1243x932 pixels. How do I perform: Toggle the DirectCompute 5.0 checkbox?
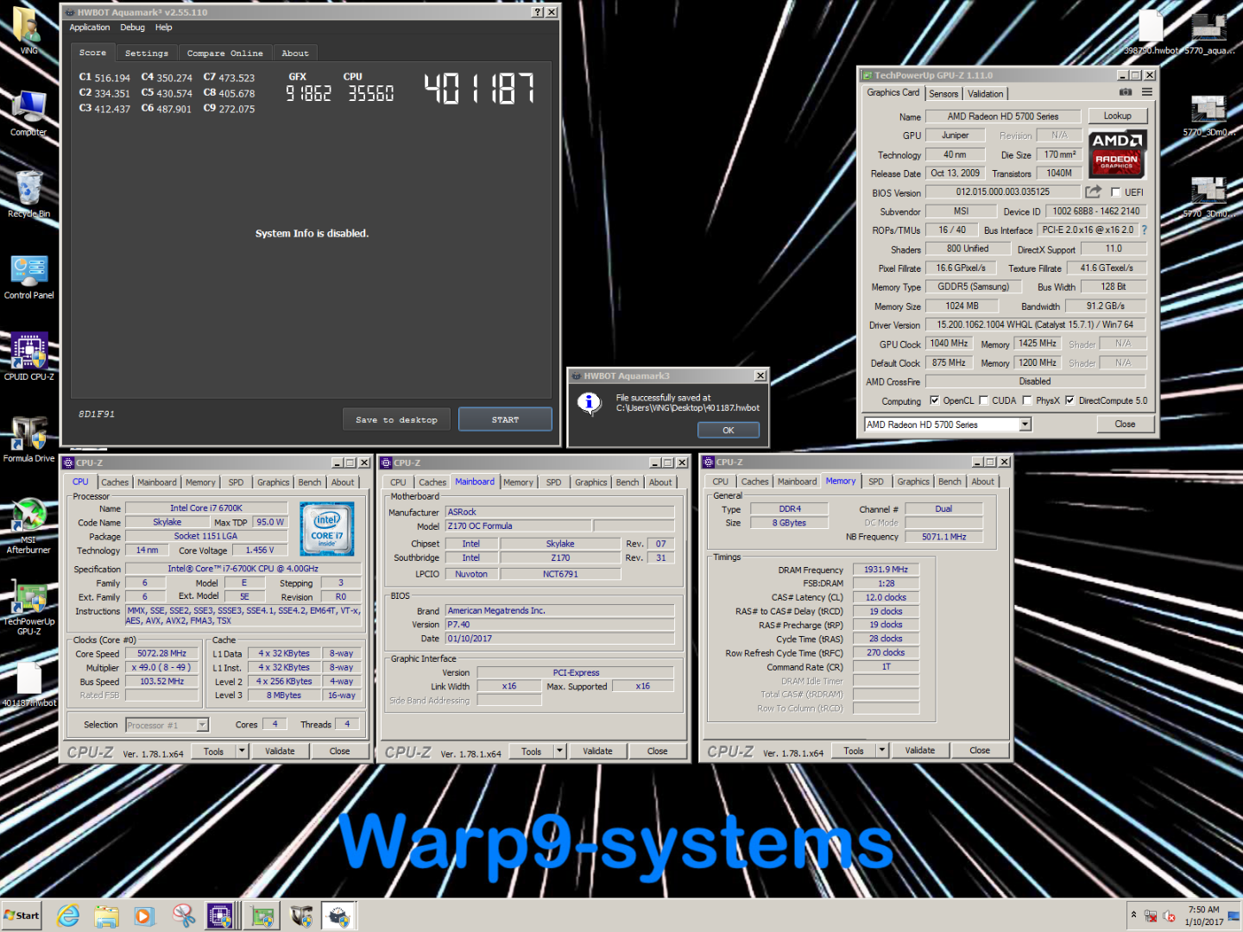click(x=1070, y=400)
